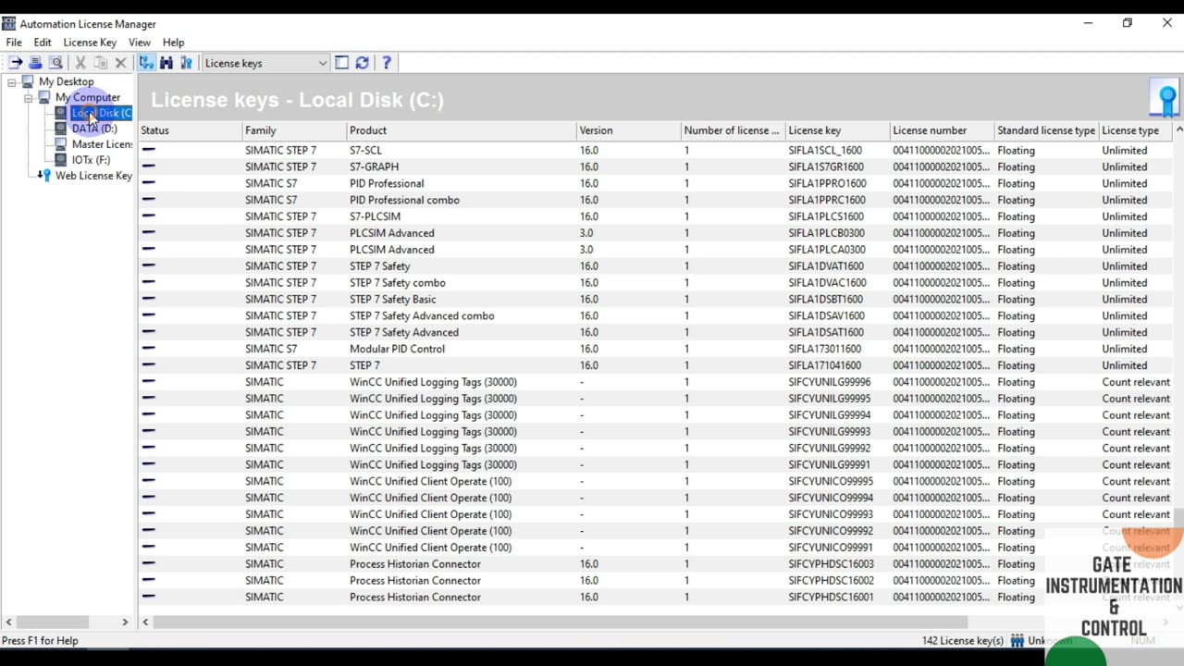Viewport: 1184px width, 666px height.
Task: Click the Print toolbar icon
Action: tap(35, 63)
